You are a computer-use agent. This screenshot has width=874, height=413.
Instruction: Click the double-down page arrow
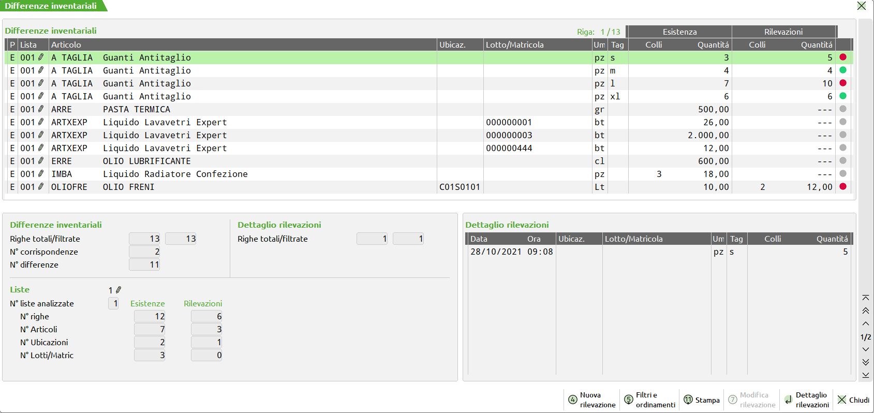865,362
